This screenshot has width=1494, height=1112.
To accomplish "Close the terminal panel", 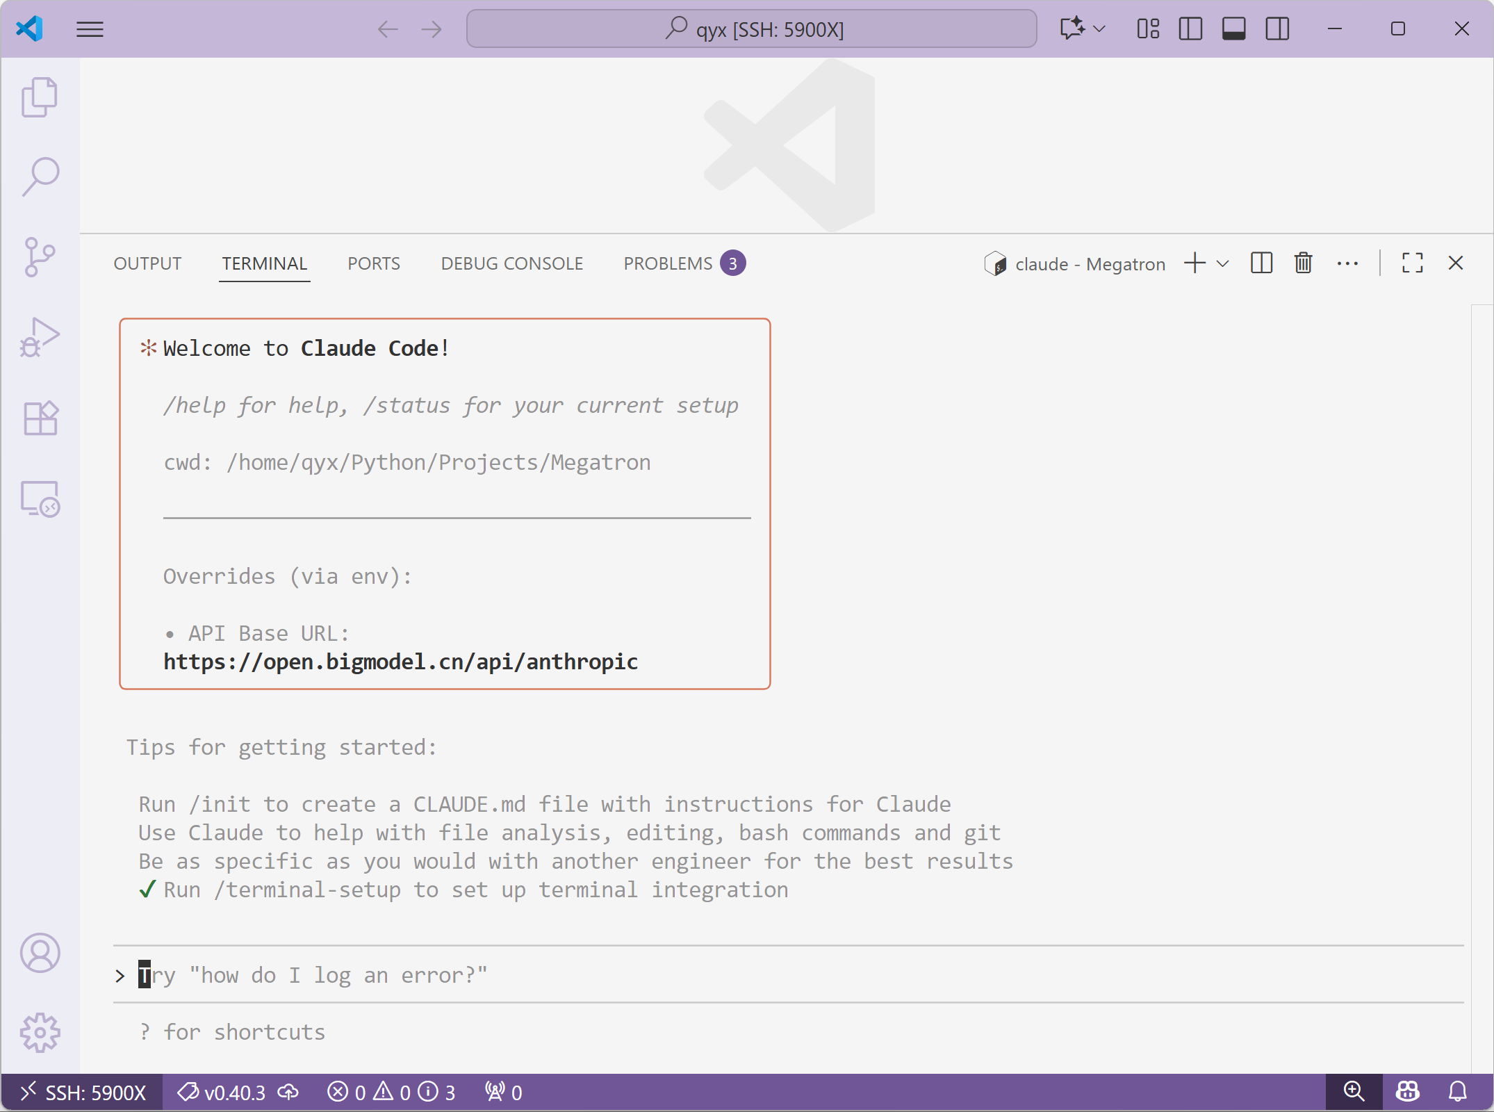I will pos(1456,263).
